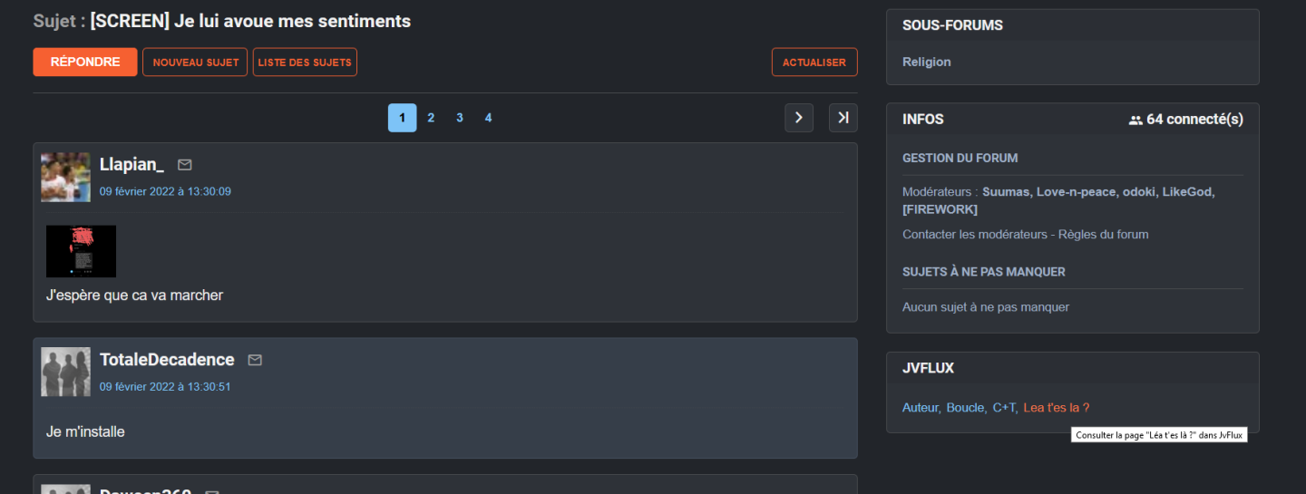The width and height of the screenshot is (1306, 494).
Task: Create a NOUVEAU SUJET
Action: coord(195,63)
